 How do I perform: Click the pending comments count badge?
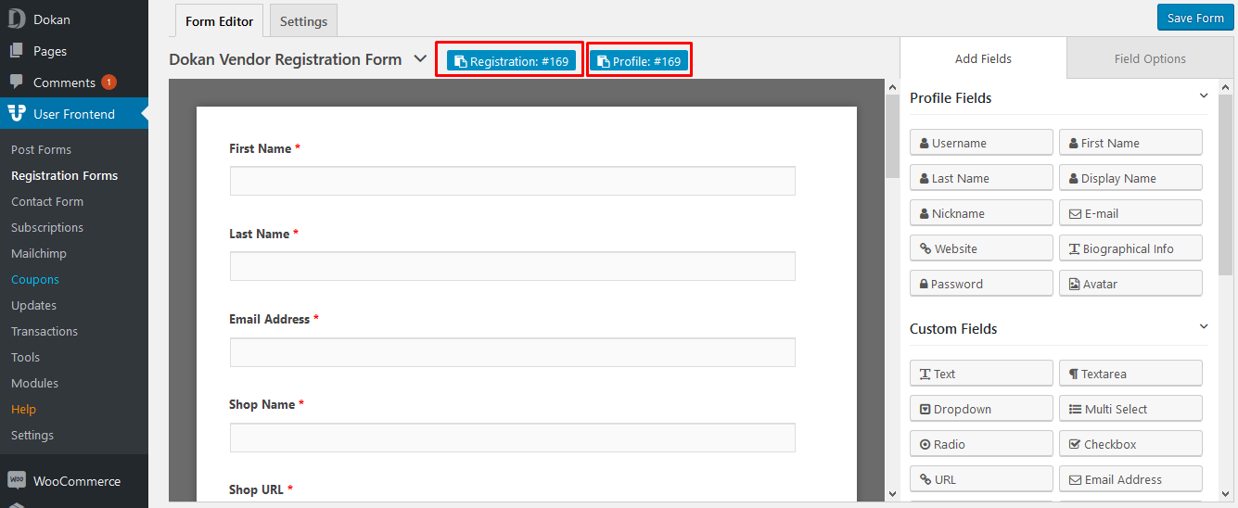(x=108, y=83)
